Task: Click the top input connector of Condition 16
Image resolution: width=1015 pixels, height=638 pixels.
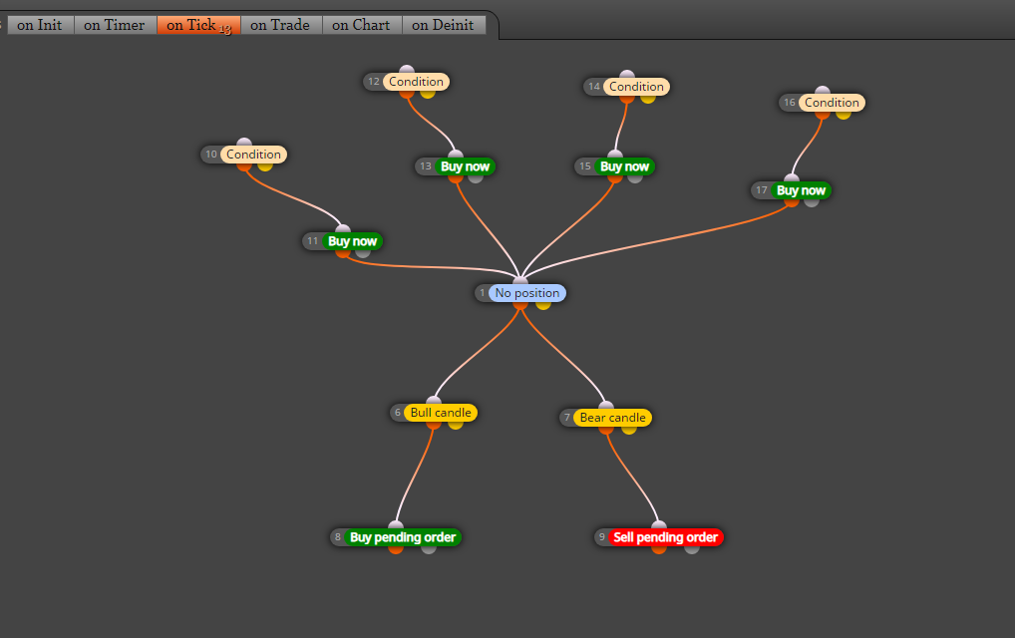Action: 823,90
